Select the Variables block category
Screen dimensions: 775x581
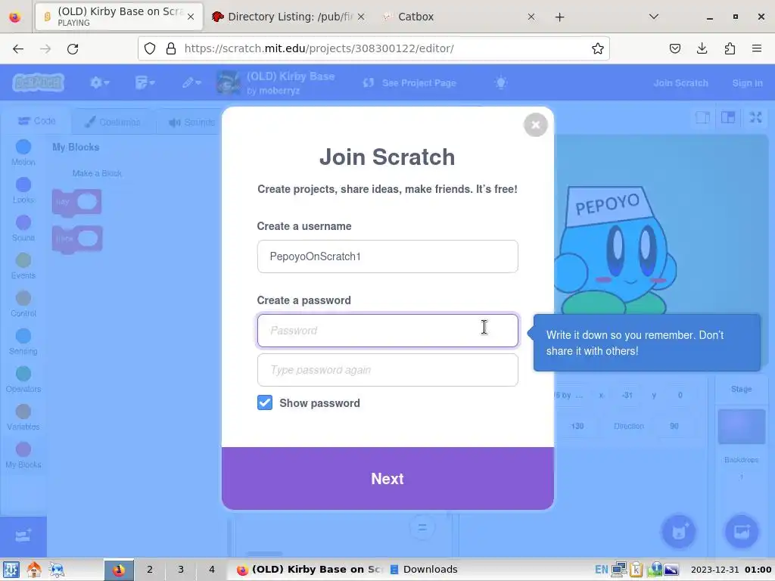23,418
